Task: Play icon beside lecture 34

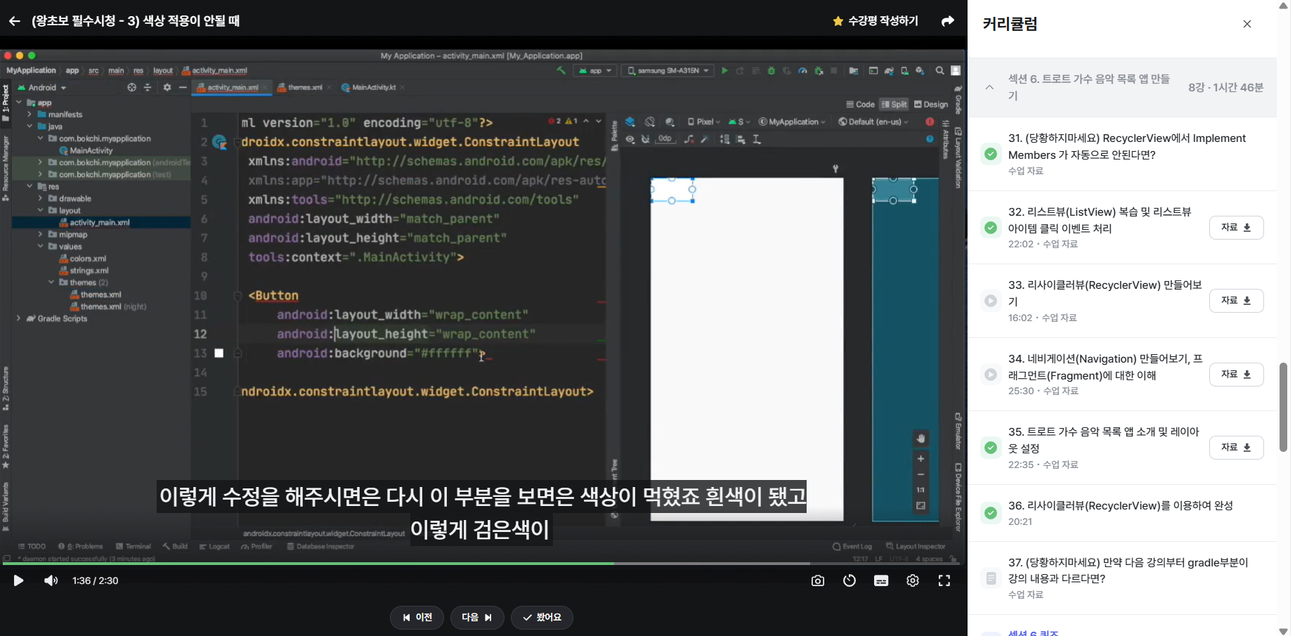Action: pos(991,375)
